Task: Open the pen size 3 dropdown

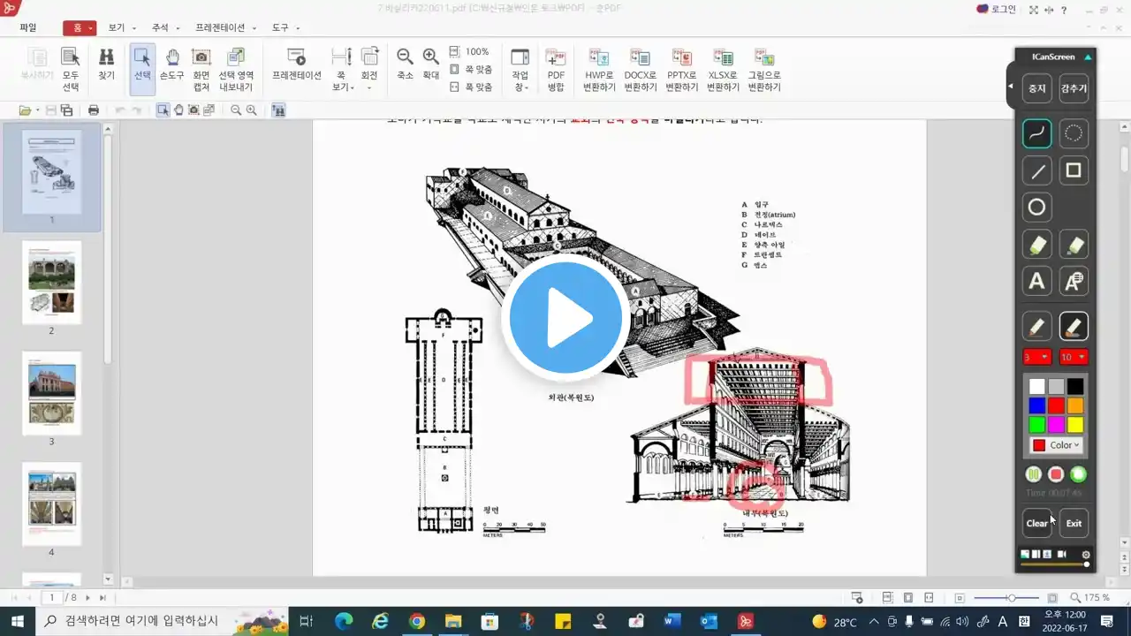Action: click(x=1037, y=357)
